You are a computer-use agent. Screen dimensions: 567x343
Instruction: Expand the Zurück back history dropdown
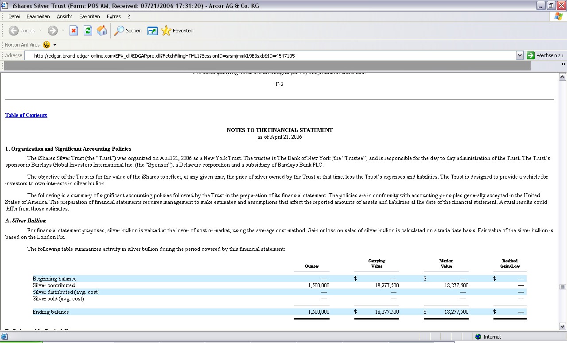(x=41, y=31)
